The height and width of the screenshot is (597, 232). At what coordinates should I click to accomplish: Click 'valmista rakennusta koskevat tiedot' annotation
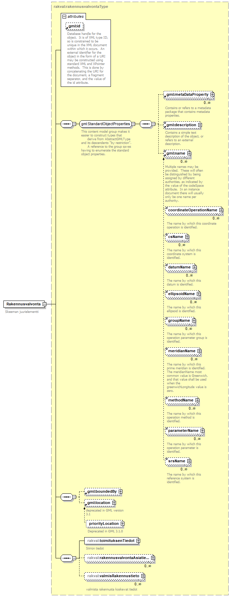(112, 589)
